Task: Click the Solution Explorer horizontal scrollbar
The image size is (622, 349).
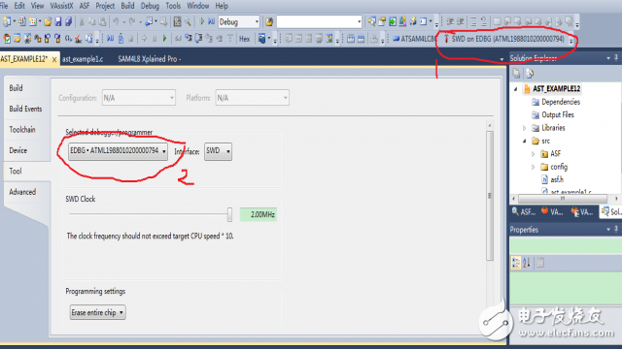Action: click(562, 198)
